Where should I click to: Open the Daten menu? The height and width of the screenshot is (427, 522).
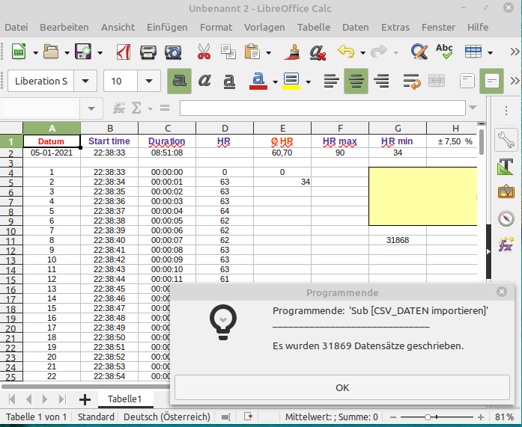[356, 27]
